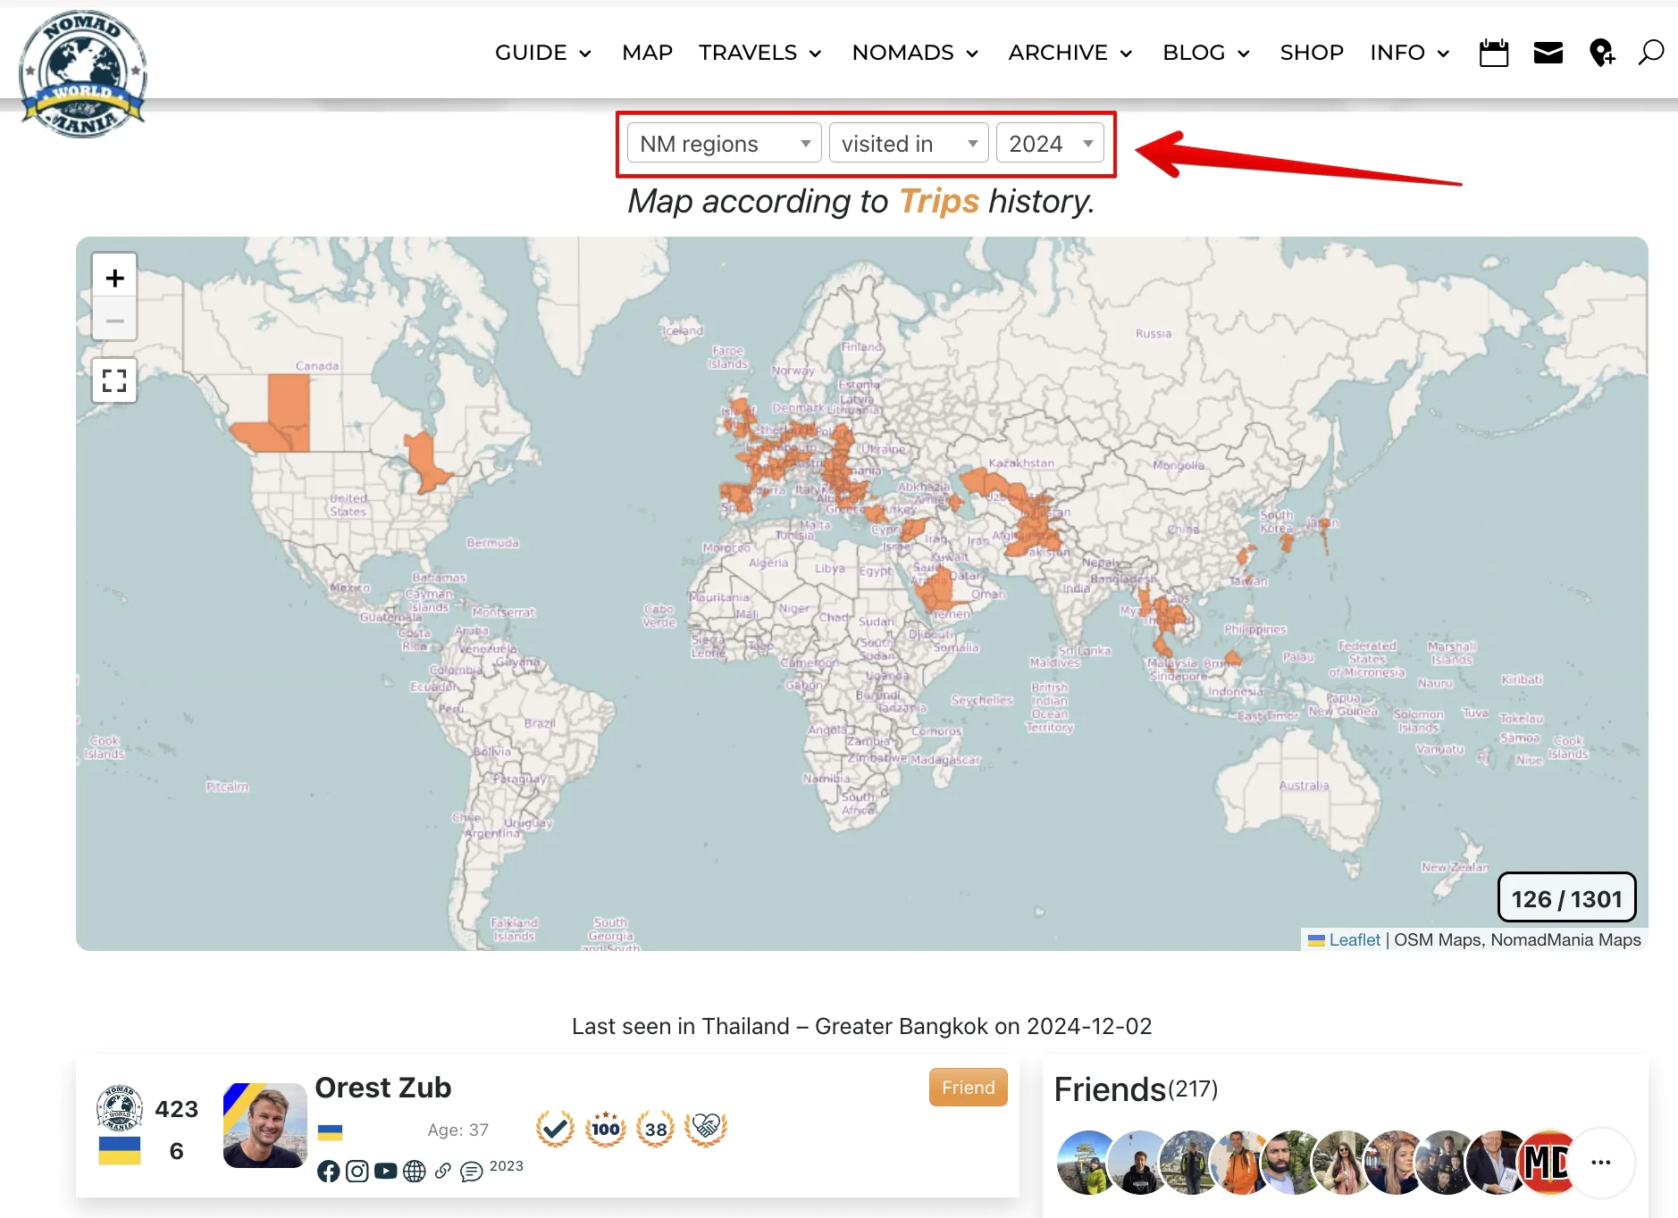The height and width of the screenshot is (1218, 1678).
Task: Open Orest Zub's Facebook profile
Action: [x=328, y=1171]
